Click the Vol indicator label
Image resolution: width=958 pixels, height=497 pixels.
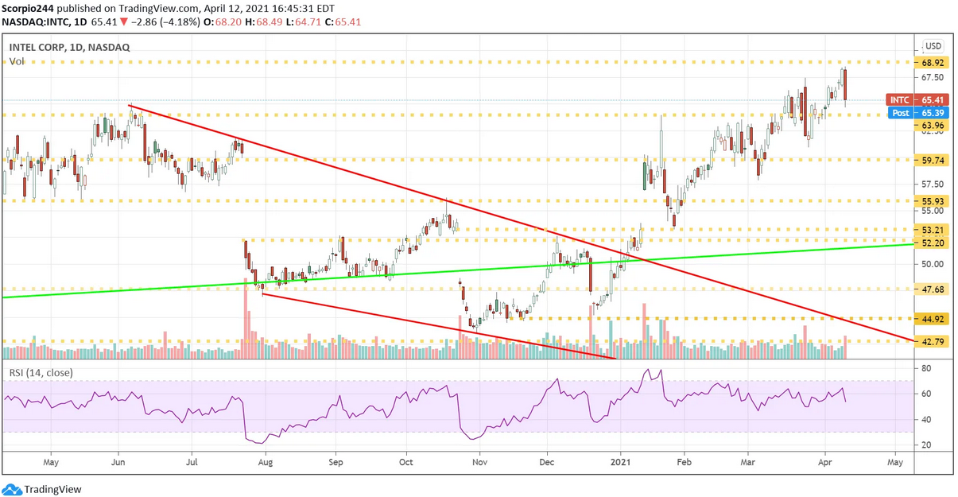point(17,61)
